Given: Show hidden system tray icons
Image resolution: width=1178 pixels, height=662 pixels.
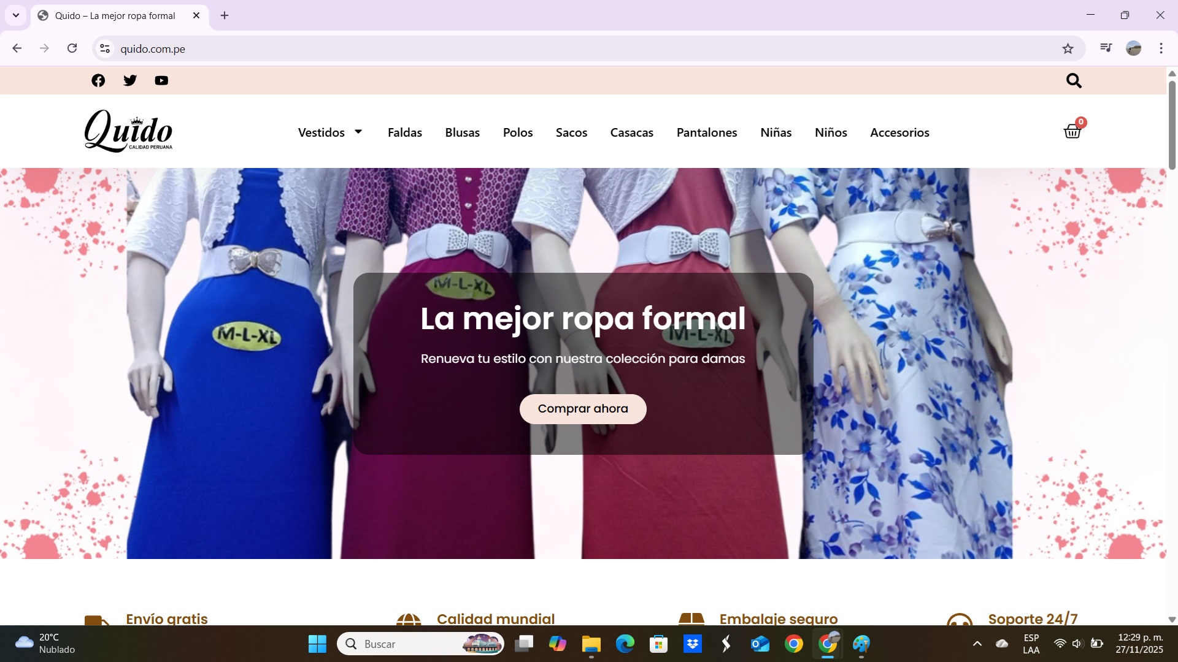Looking at the screenshot, I should tap(977, 644).
